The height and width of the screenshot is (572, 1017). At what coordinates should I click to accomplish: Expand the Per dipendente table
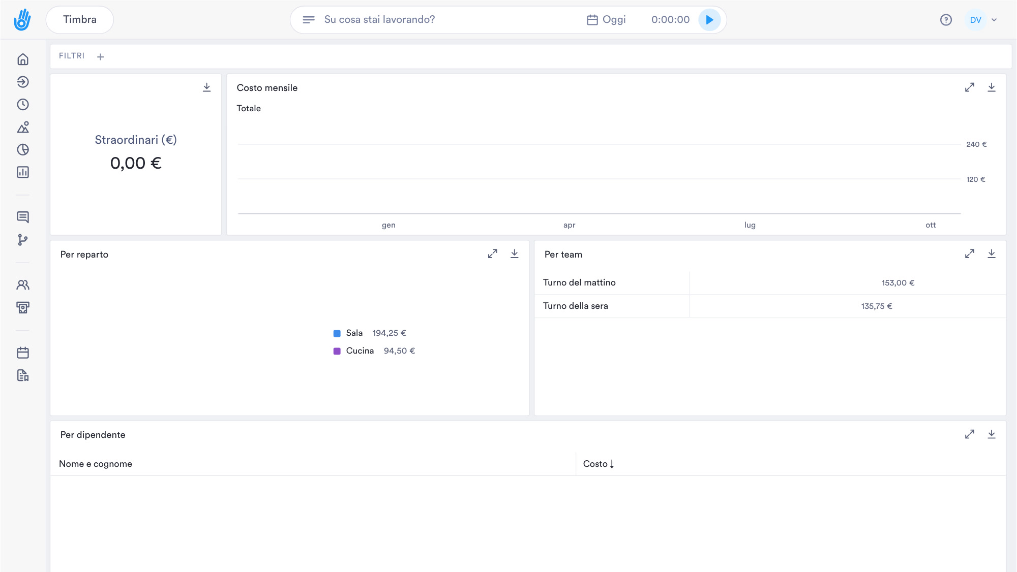click(970, 434)
